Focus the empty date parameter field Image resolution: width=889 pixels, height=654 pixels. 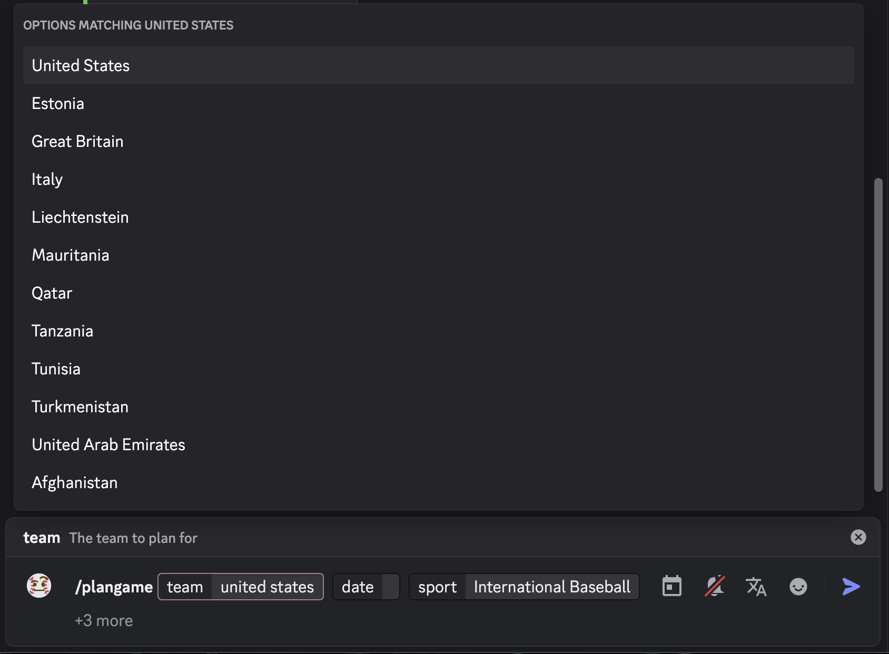[x=390, y=587]
